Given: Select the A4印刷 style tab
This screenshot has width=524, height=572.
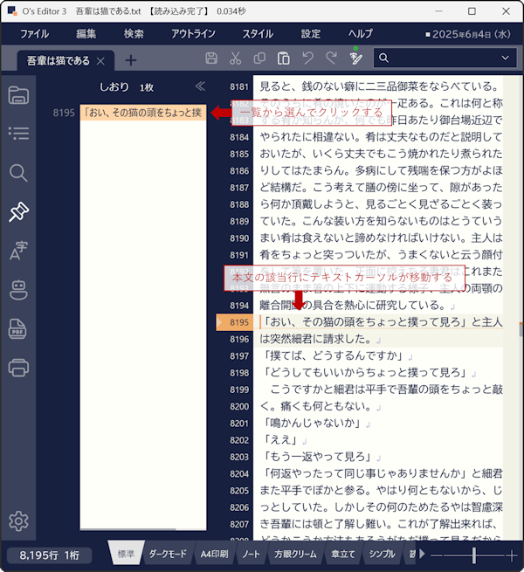Looking at the screenshot, I should point(213,555).
